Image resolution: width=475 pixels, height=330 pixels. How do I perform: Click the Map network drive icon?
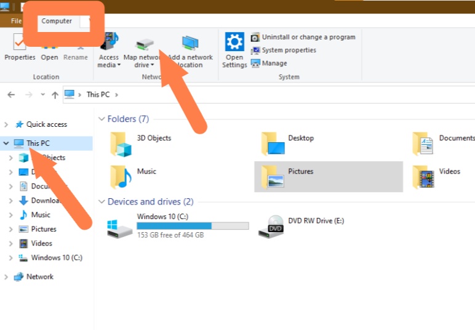coord(145,44)
